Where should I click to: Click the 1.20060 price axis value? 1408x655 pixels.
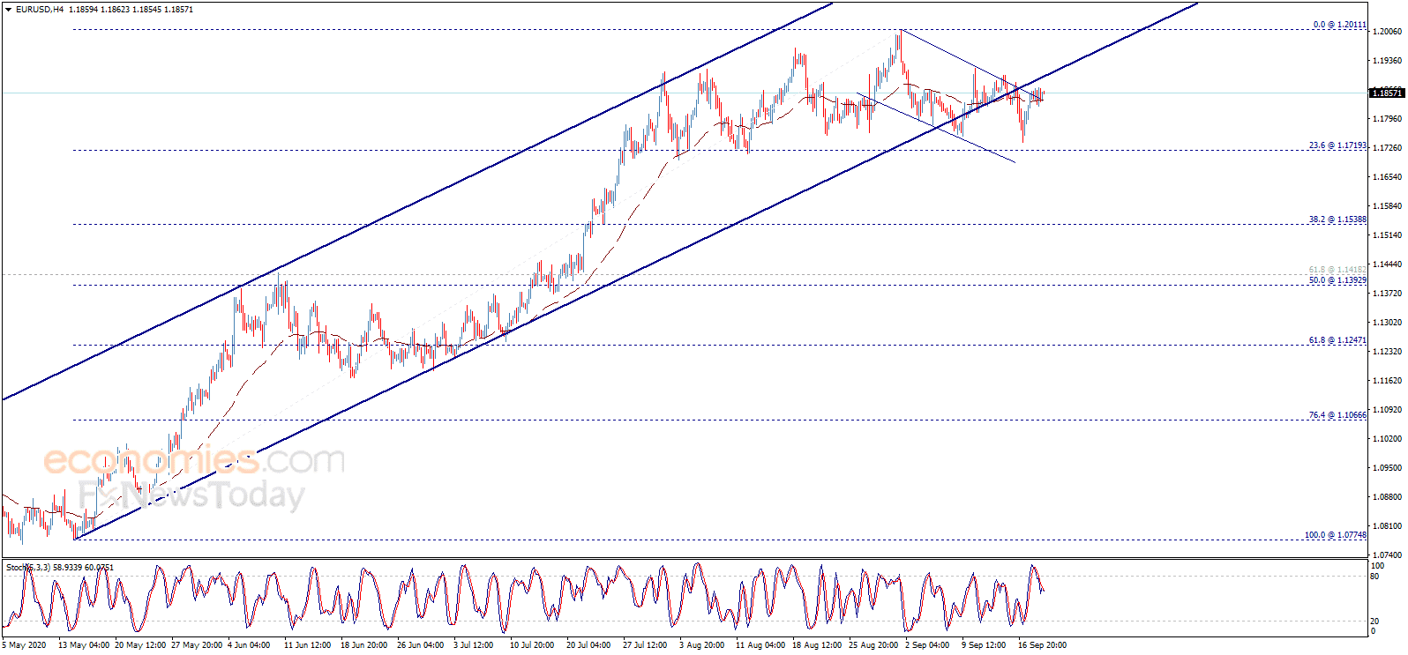(1388, 32)
